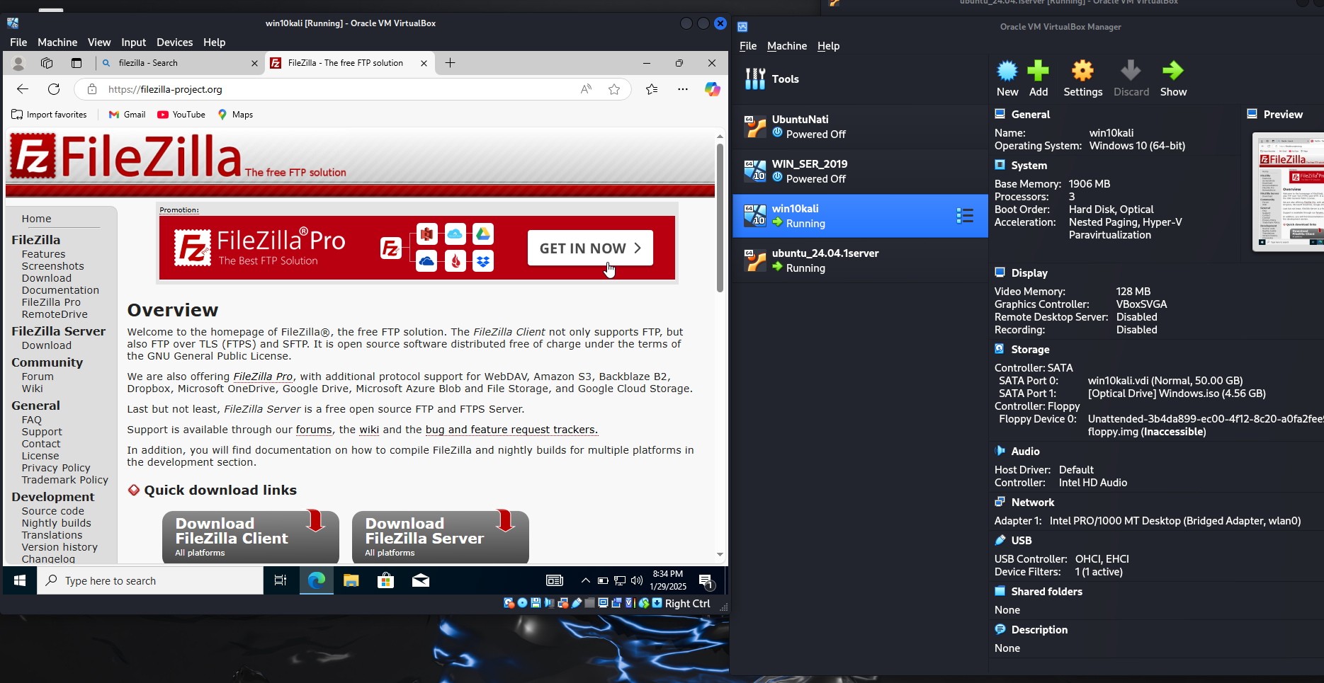Open forums link in overview text

[x=314, y=430]
